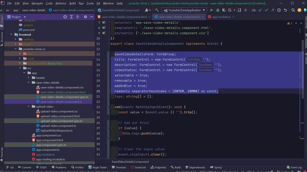The width and height of the screenshot is (307, 172).
Task: Open the Endpoints tool window
Action: [158, 167]
